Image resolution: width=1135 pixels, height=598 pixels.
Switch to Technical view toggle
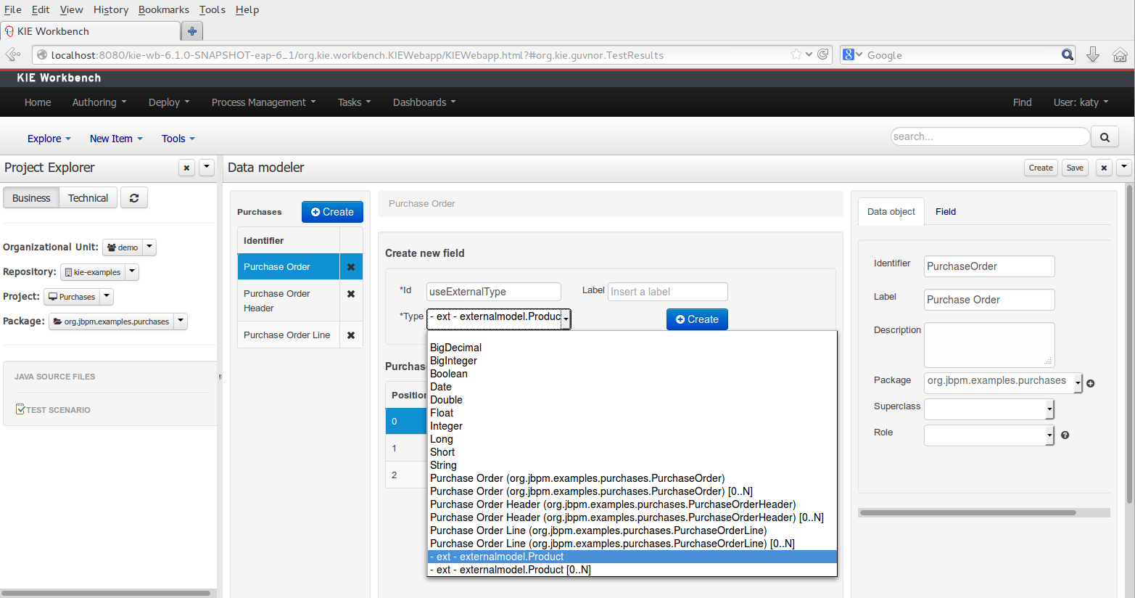tap(88, 198)
